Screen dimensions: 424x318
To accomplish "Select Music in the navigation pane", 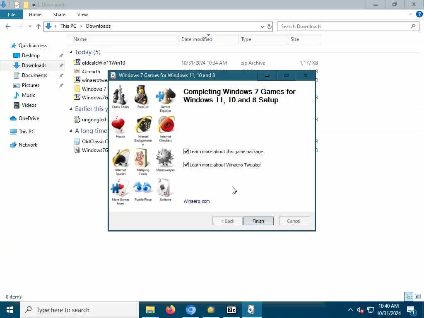I will pyautogui.click(x=29, y=95).
